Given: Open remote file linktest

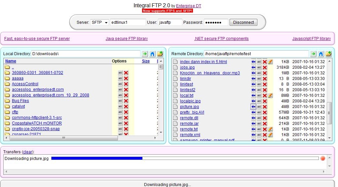Looking at the screenshot, I should [x=186, y=84].
